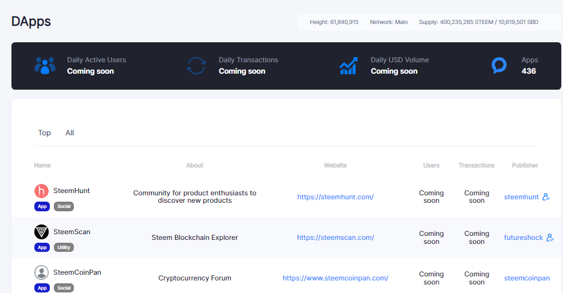Click the Network: Main text
Viewport: 563px width, 293px height.
pos(388,22)
